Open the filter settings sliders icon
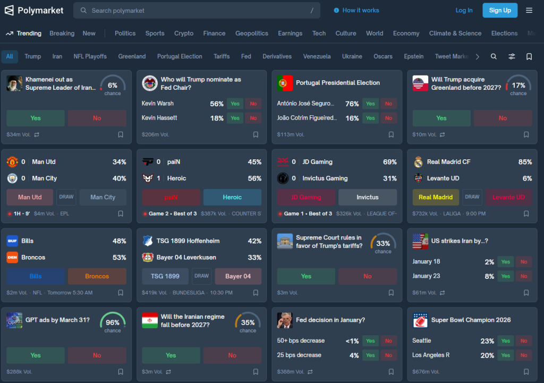The image size is (544, 383). (512, 56)
